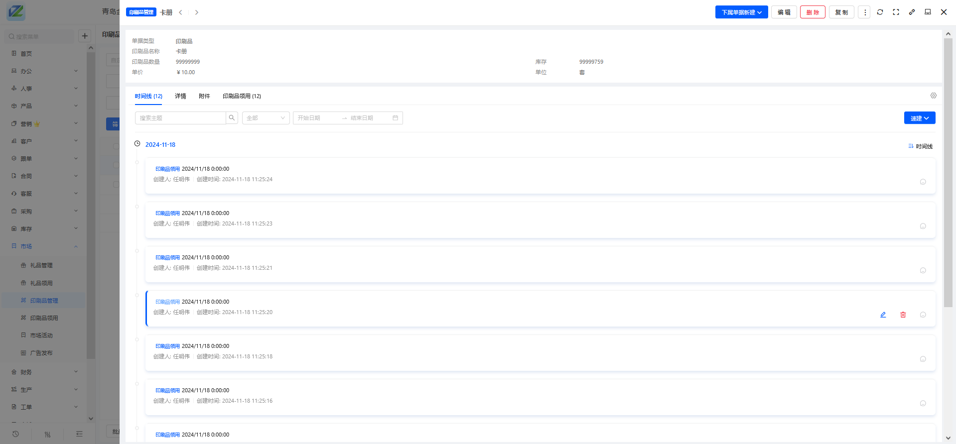Click the 搜索主题 input field
The height and width of the screenshot is (444, 956).
[x=180, y=118]
